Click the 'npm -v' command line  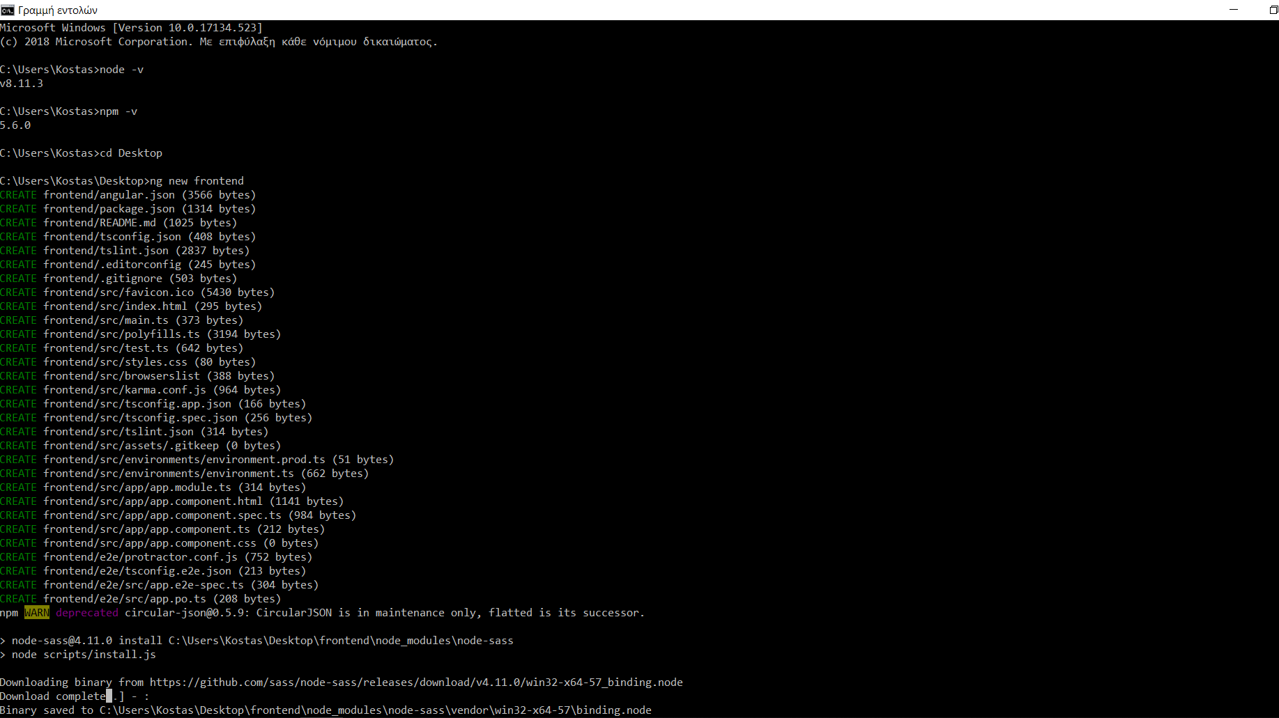pyautogui.click(x=69, y=111)
